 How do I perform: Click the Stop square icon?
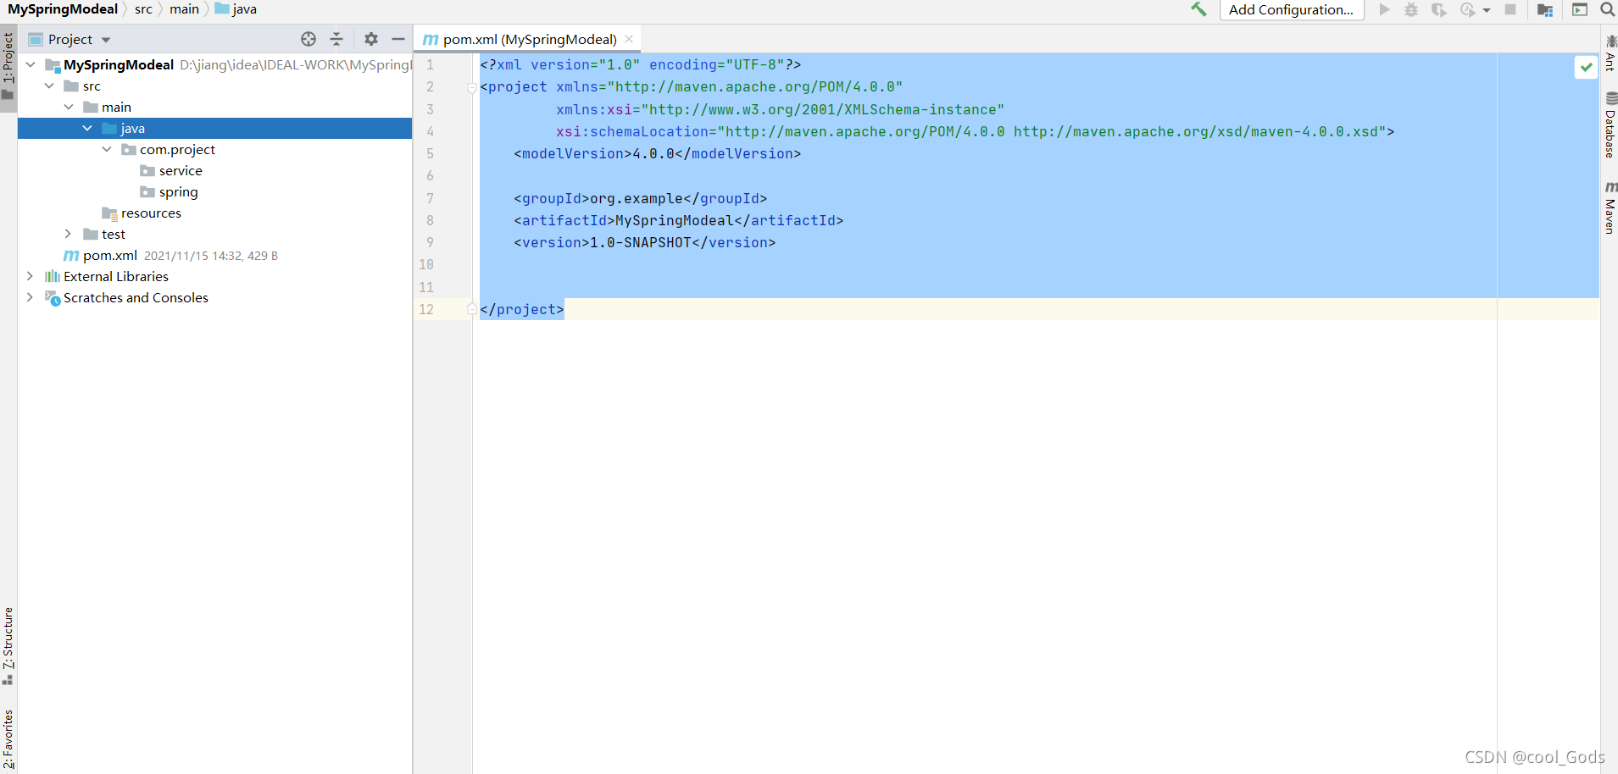(x=1510, y=9)
